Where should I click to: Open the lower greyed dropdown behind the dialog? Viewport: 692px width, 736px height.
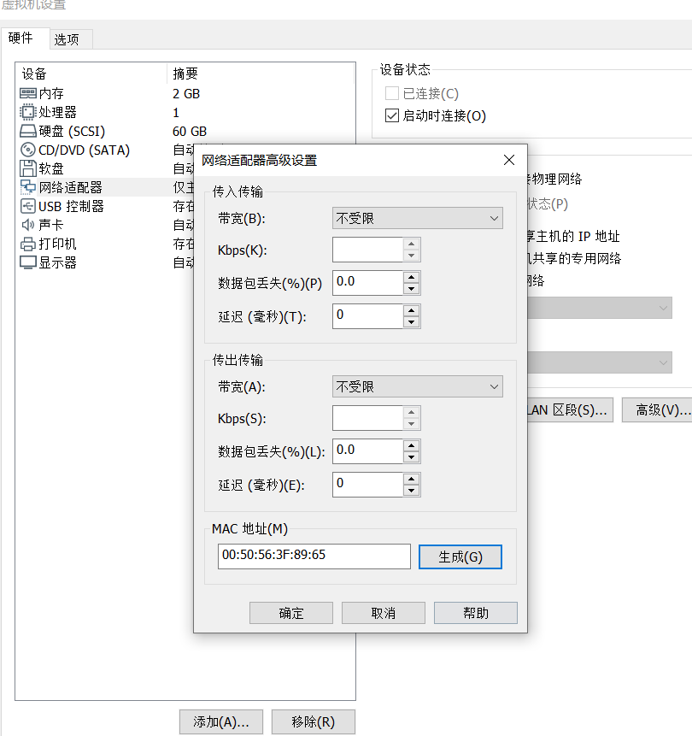(600, 362)
